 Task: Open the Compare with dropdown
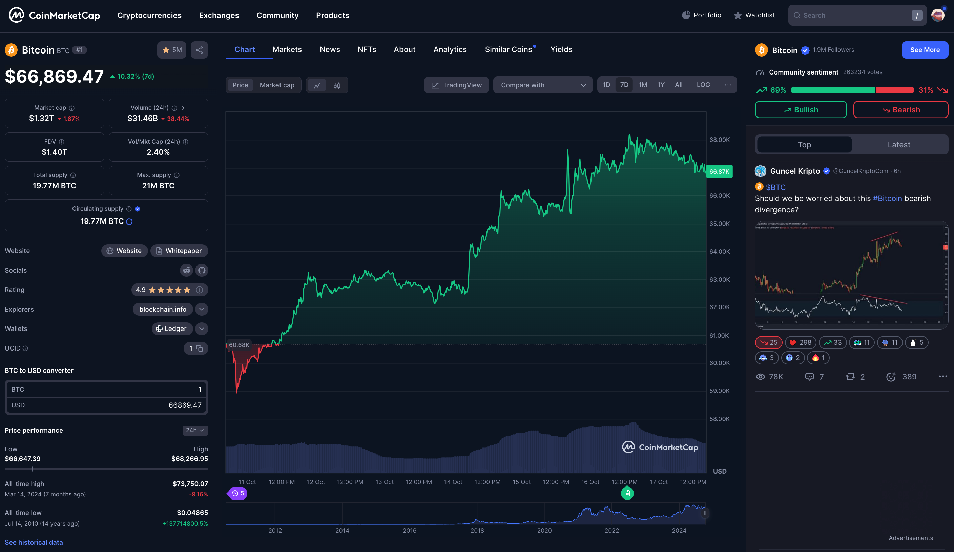(x=542, y=85)
